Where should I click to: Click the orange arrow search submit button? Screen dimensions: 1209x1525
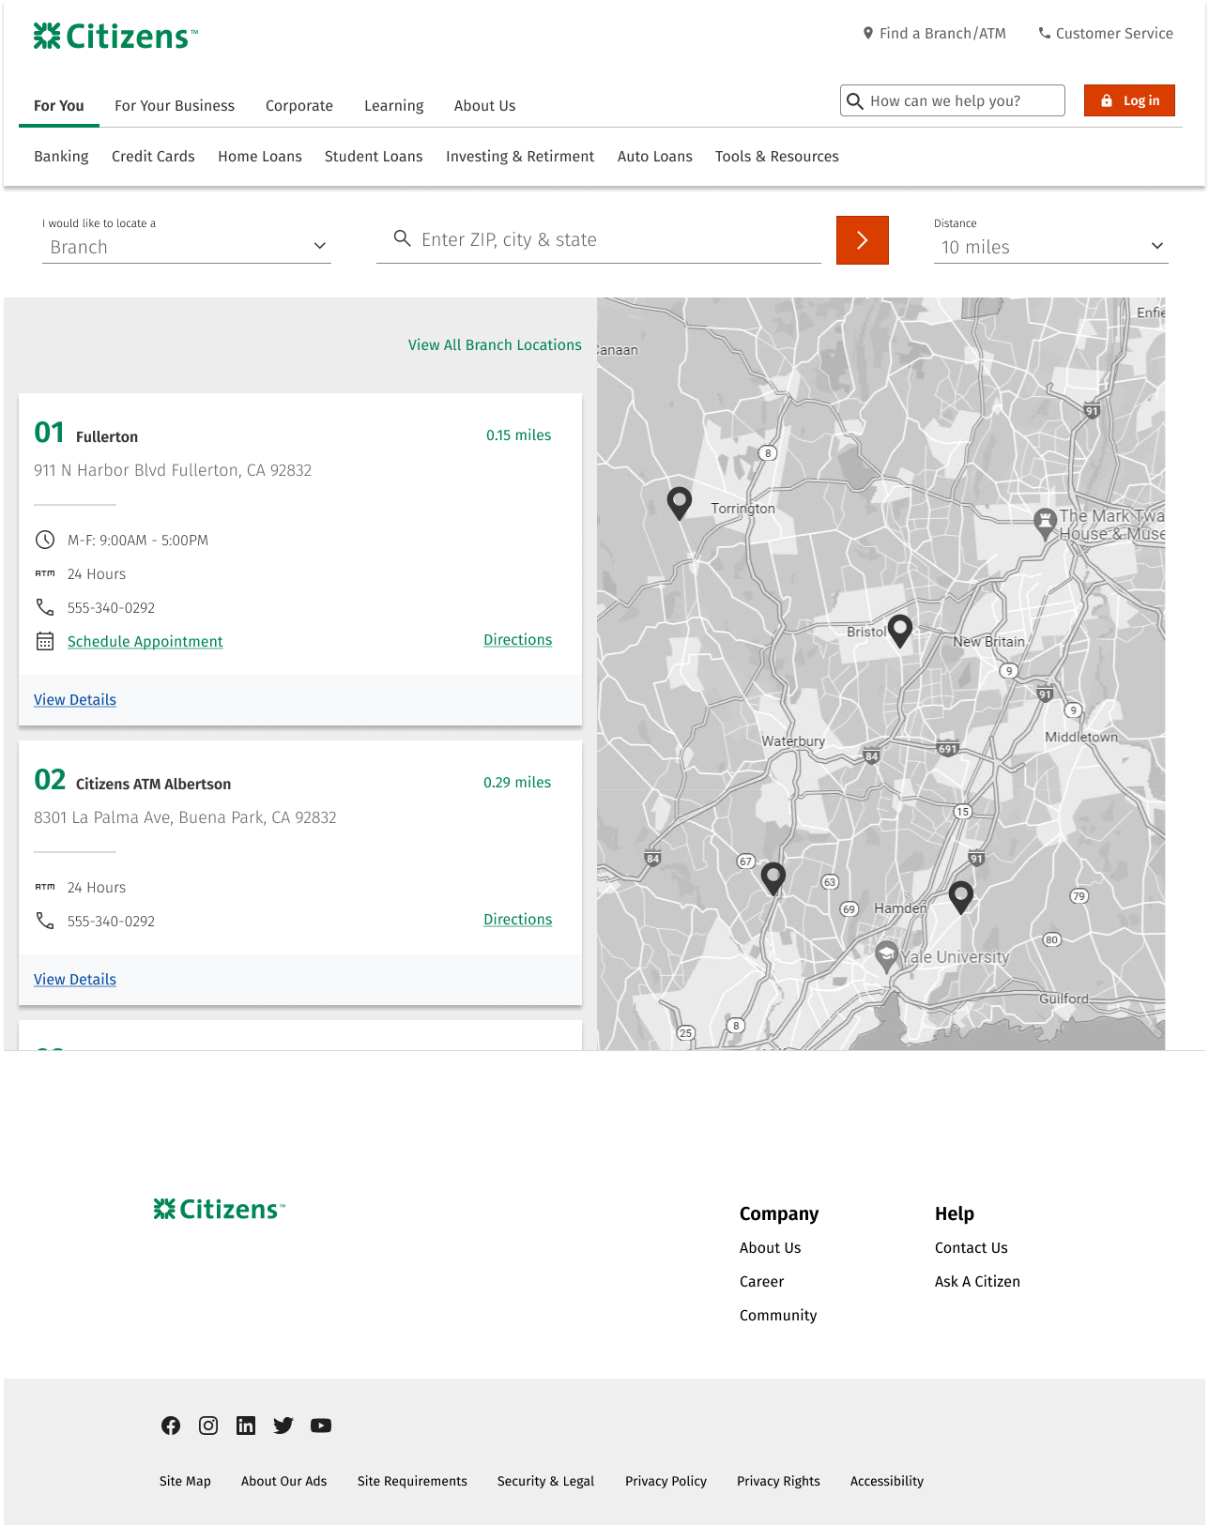862,240
